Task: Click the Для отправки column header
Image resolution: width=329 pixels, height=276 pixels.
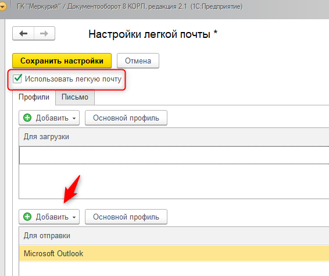Action: click(174, 236)
